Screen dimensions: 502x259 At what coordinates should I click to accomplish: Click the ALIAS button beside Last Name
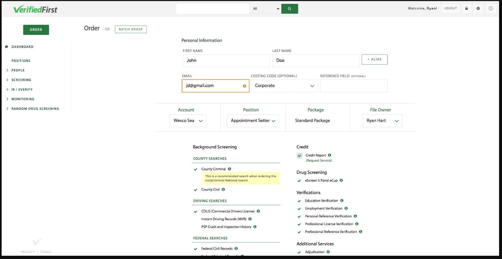point(374,59)
